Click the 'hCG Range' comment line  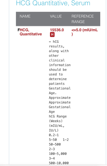click(58, 116)
